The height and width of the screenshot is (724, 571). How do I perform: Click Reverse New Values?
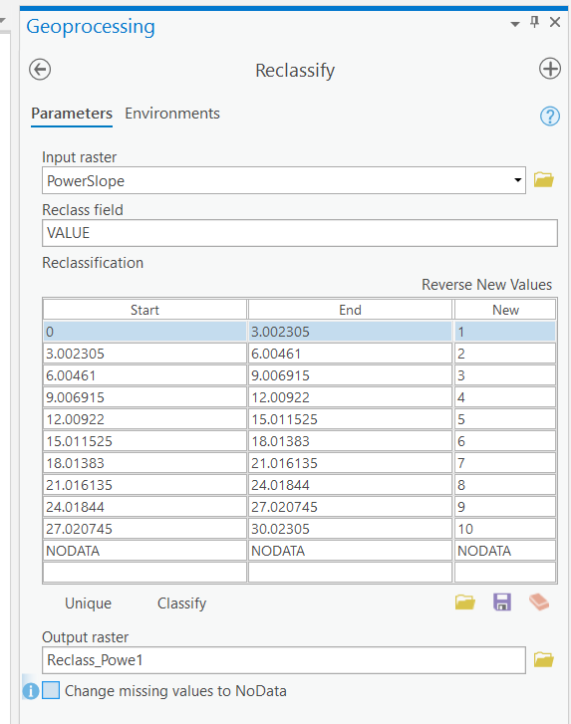[x=487, y=285]
